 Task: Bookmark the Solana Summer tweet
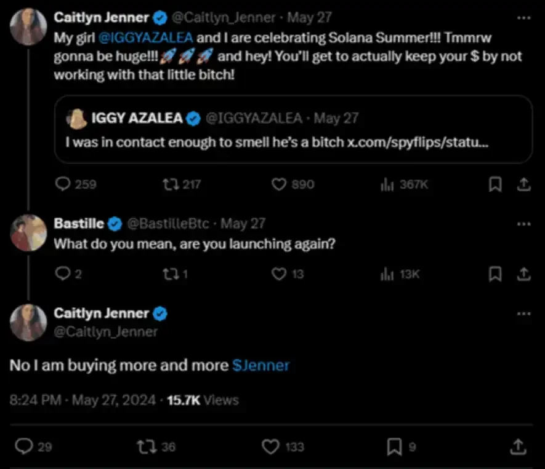[x=495, y=184]
